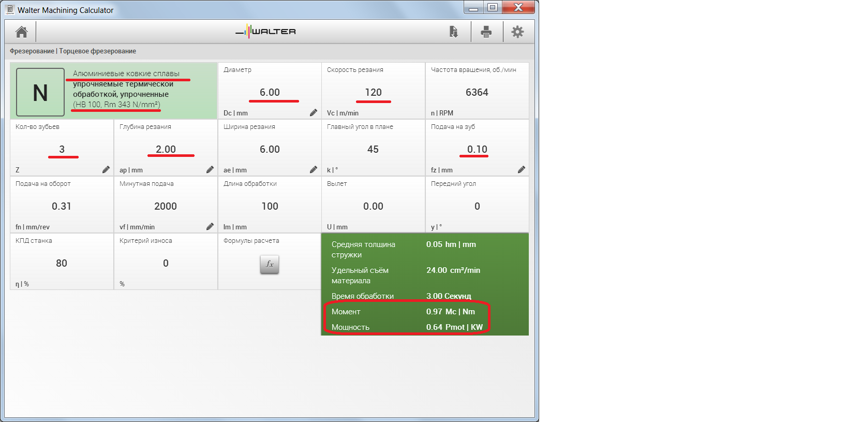Click the chip thickness result 0.05 hm
847x422 pixels.
click(x=451, y=244)
